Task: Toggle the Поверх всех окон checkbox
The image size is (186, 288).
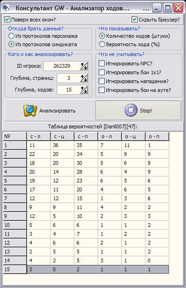Action: pyautogui.click(x=7, y=20)
